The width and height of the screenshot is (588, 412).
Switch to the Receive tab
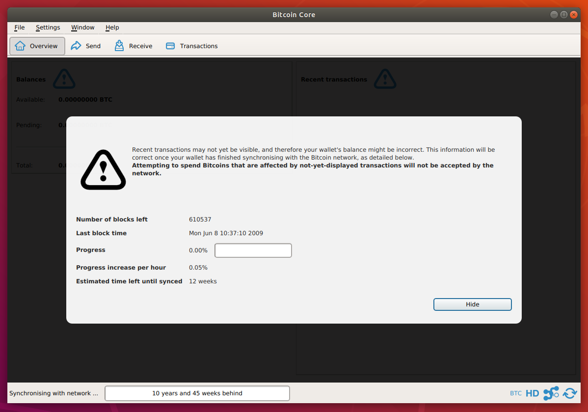click(134, 46)
